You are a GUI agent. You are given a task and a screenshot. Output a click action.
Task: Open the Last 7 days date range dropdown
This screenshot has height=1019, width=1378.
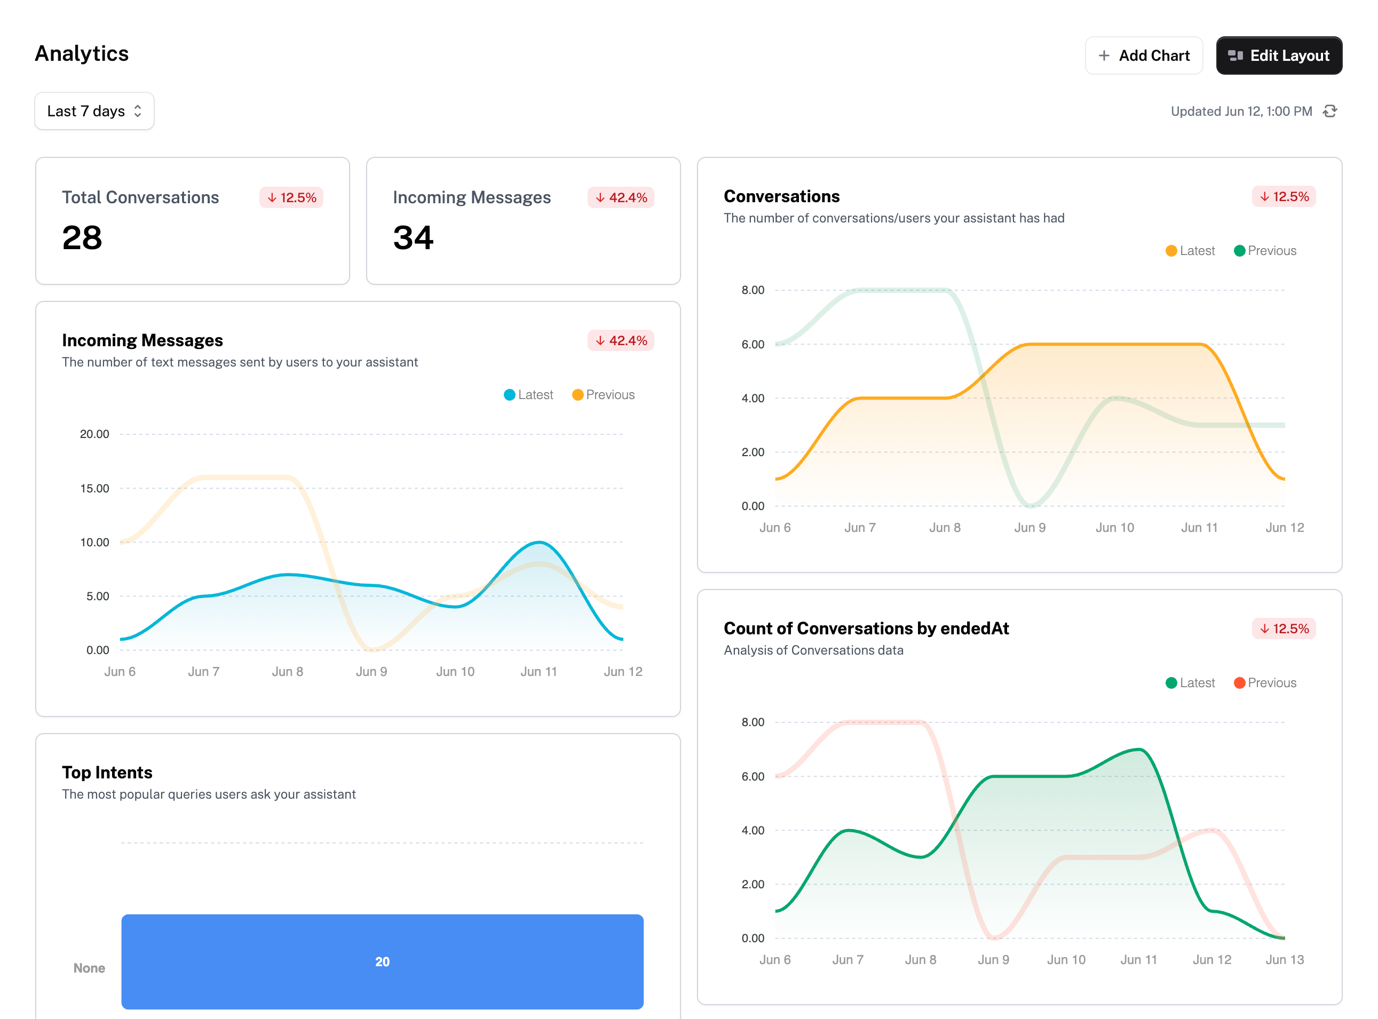[x=94, y=111]
